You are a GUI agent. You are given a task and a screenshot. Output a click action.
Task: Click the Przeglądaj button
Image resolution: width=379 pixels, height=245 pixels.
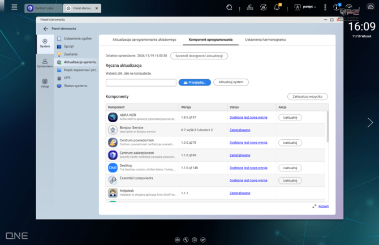195,83
